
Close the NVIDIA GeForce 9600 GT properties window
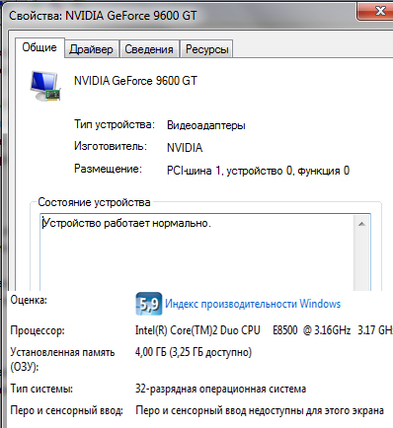coord(375,11)
